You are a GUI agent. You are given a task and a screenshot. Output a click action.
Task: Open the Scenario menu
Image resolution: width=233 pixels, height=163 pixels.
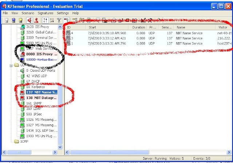point(28,13)
